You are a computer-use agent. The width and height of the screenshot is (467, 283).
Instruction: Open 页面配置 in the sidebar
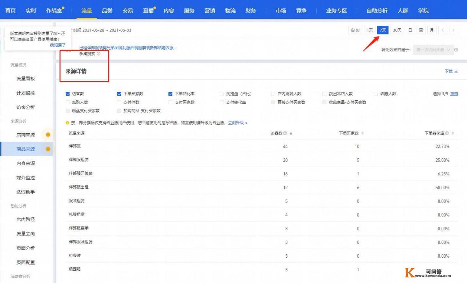[26, 262]
